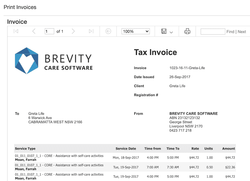Viewport: 250px width, 181px height.
Task: Click Liverpool NSW 2170 address line
Action: (186, 126)
